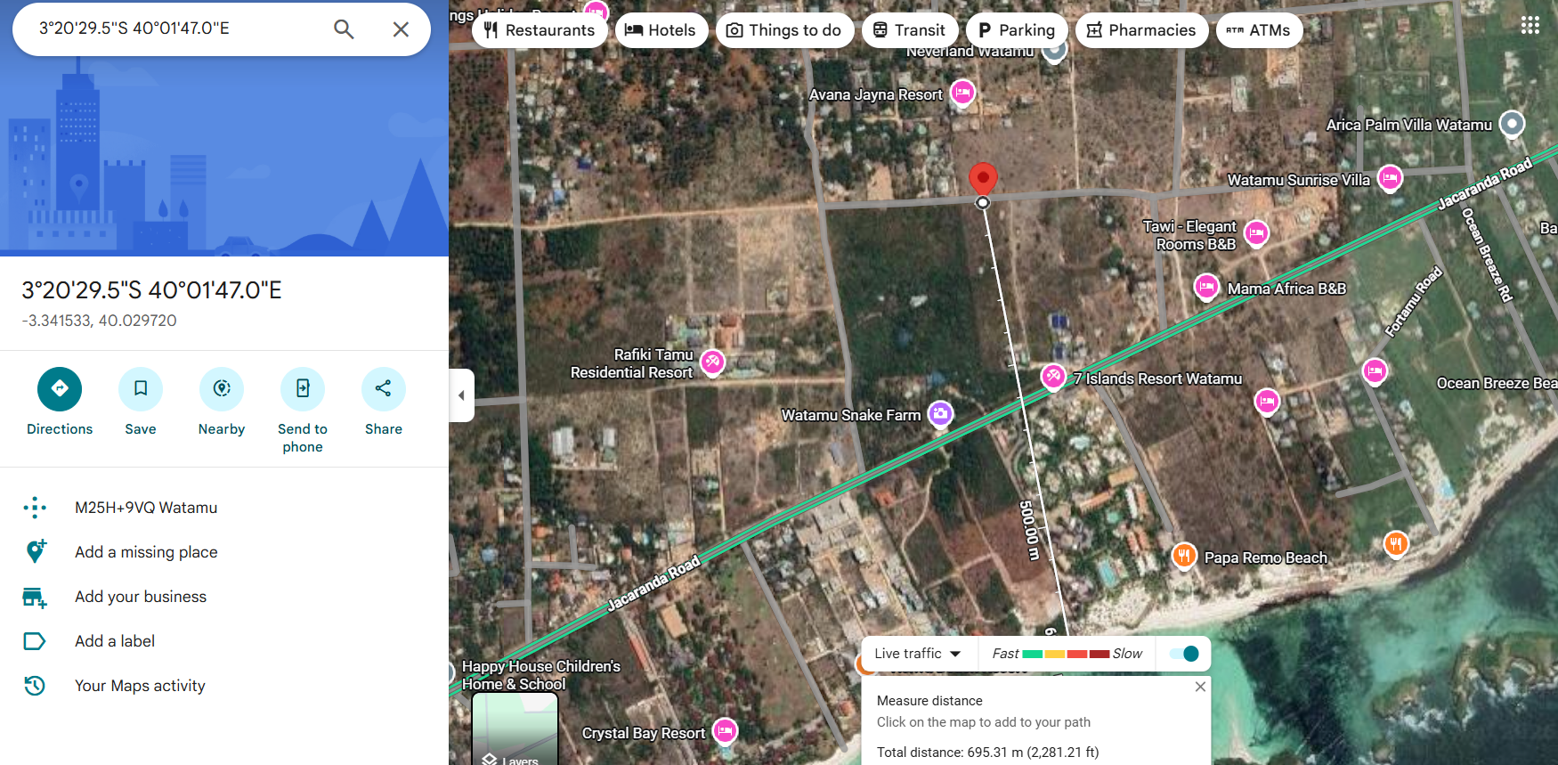
Task: Select Watamu Sunrise Villa hotel marker
Action: 1390,178
